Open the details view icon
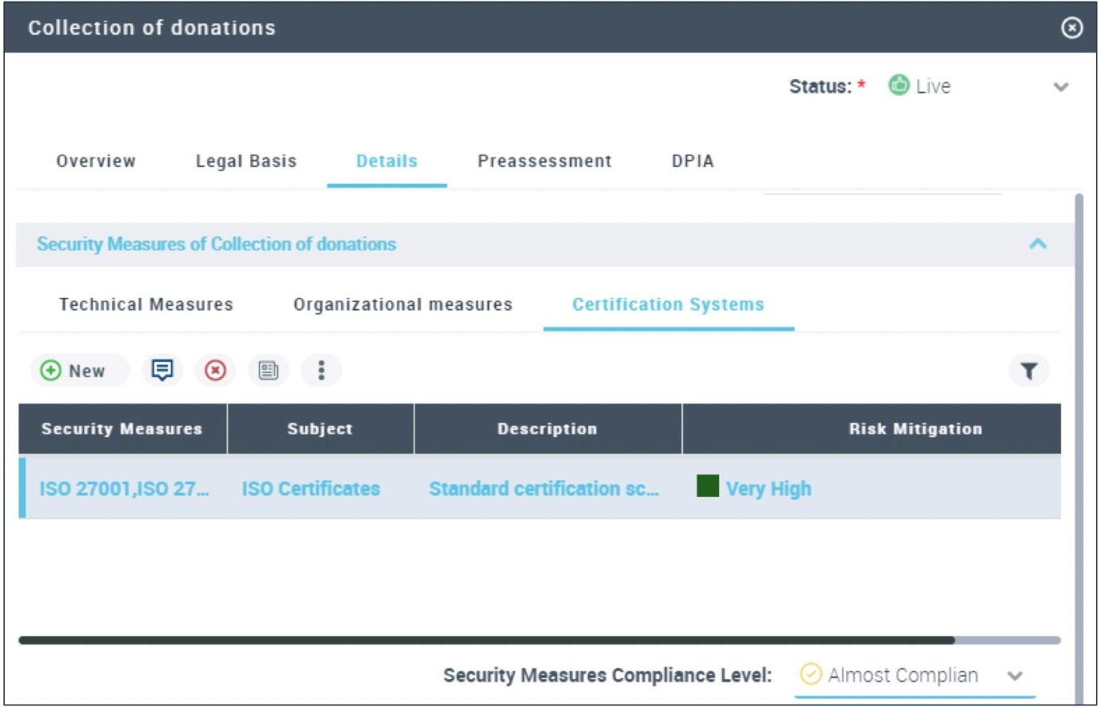Viewport: 1100px width, 707px height. pyautogui.click(x=268, y=370)
